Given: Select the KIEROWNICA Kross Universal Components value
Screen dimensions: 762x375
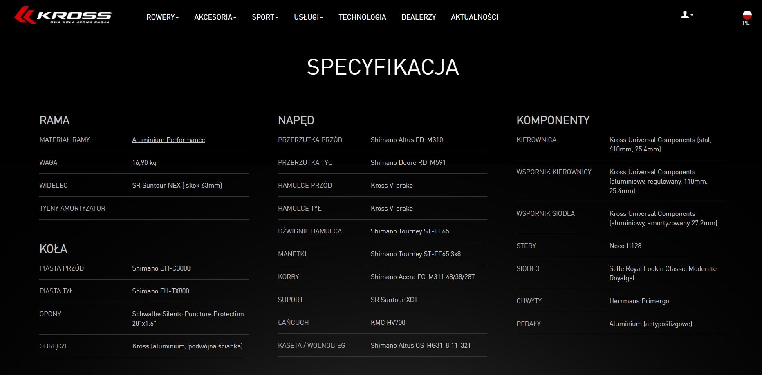Looking at the screenshot, I should point(660,144).
